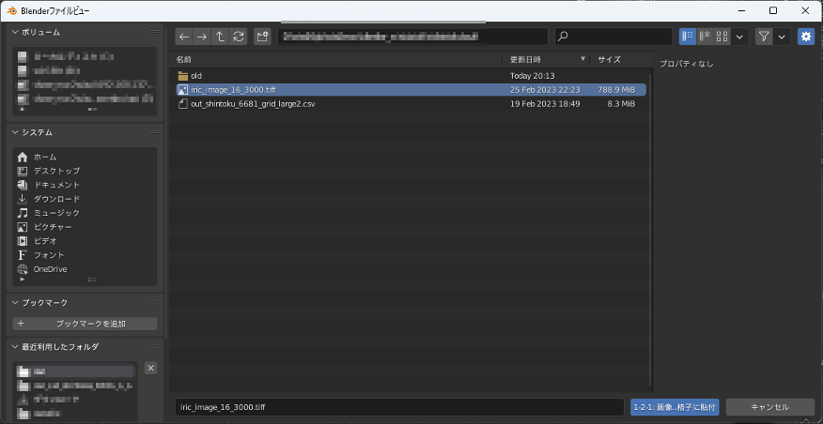The image size is (823, 424).
Task: Sort files by サイズ column
Action: pyautogui.click(x=610, y=60)
